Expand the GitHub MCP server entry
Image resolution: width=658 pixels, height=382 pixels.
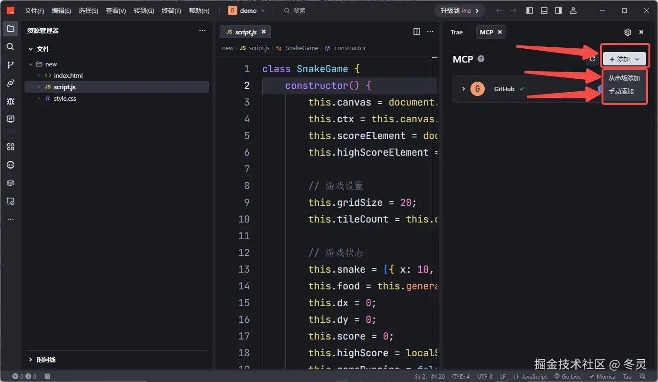pos(463,89)
